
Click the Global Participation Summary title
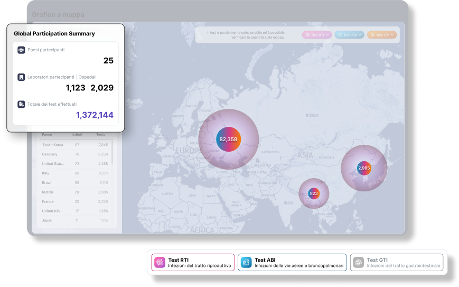coord(54,34)
